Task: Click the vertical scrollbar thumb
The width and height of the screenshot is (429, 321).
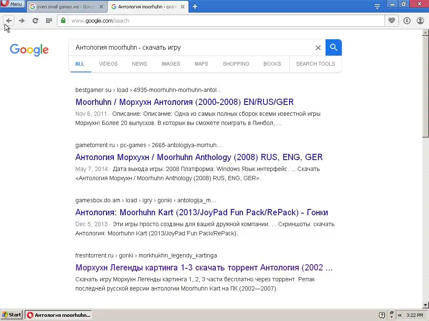Action: [426, 87]
